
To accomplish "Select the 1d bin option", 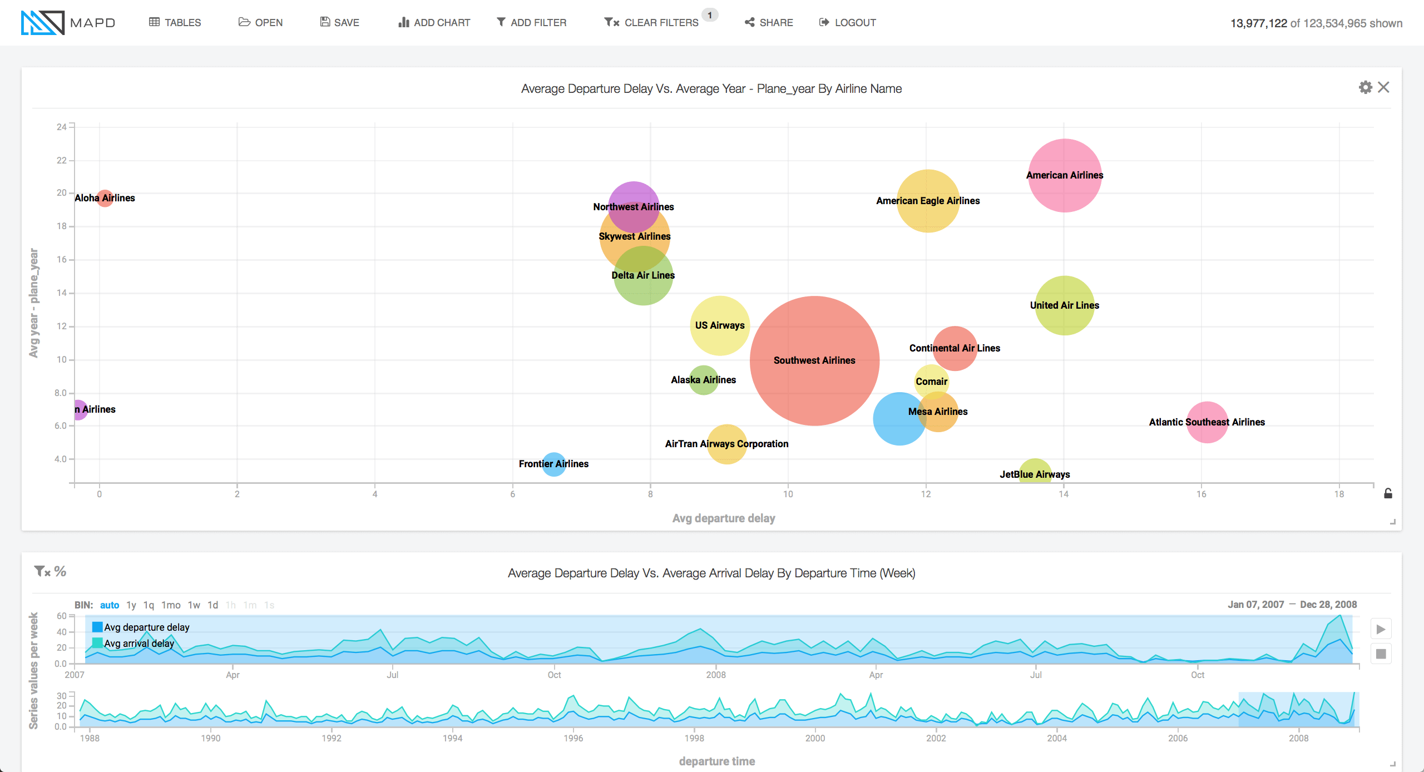I will (x=212, y=605).
